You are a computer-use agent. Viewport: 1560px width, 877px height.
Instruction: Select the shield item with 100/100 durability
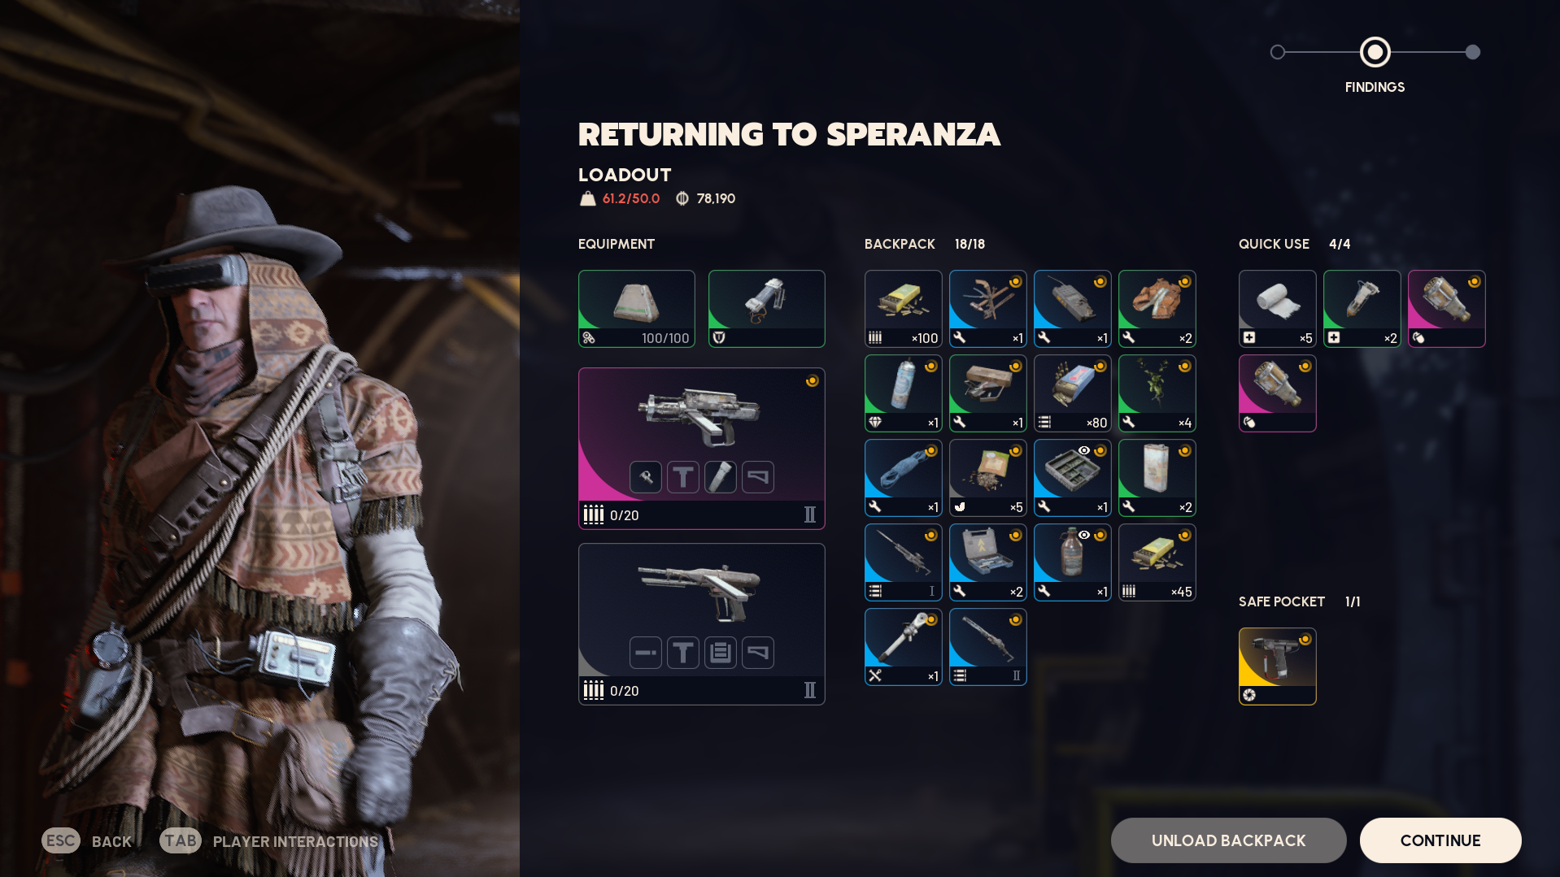[636, 309]
